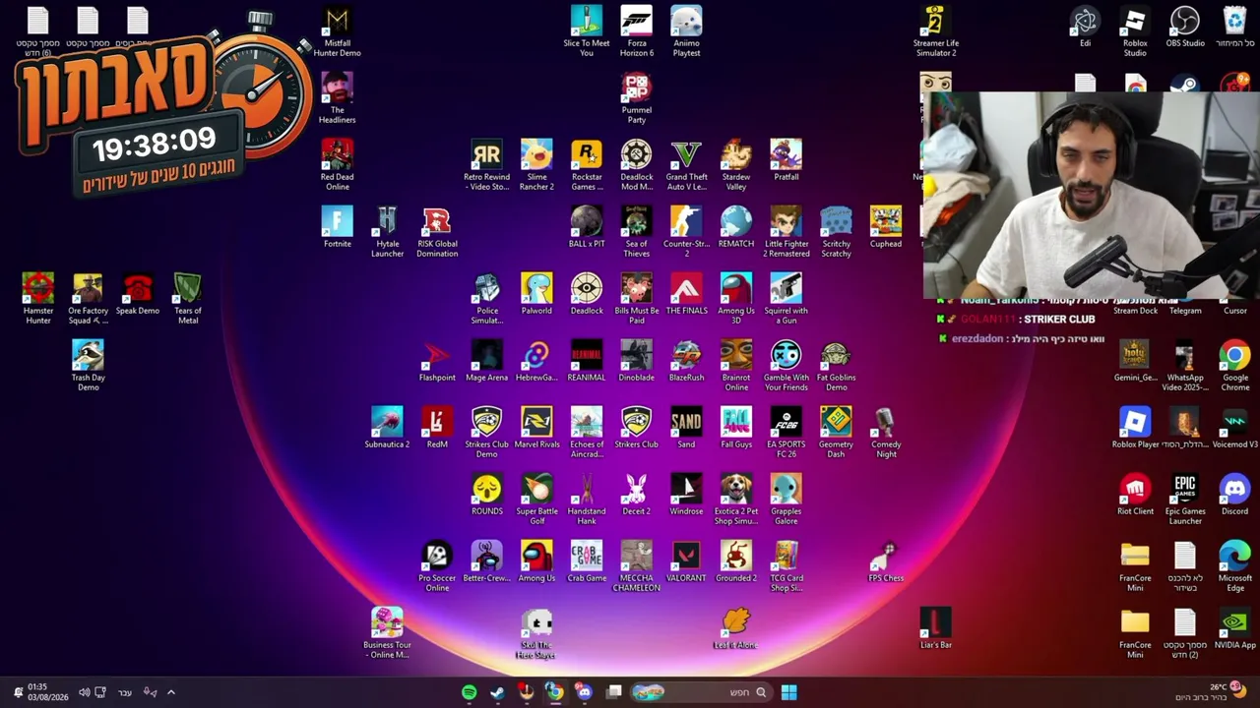Open EA SPORTS FC 26 shortcut
1260x708 pixels.
786,433
